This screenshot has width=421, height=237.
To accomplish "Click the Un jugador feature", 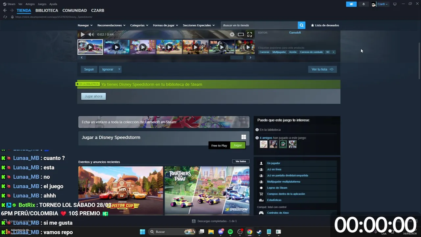I will point(273,163).
